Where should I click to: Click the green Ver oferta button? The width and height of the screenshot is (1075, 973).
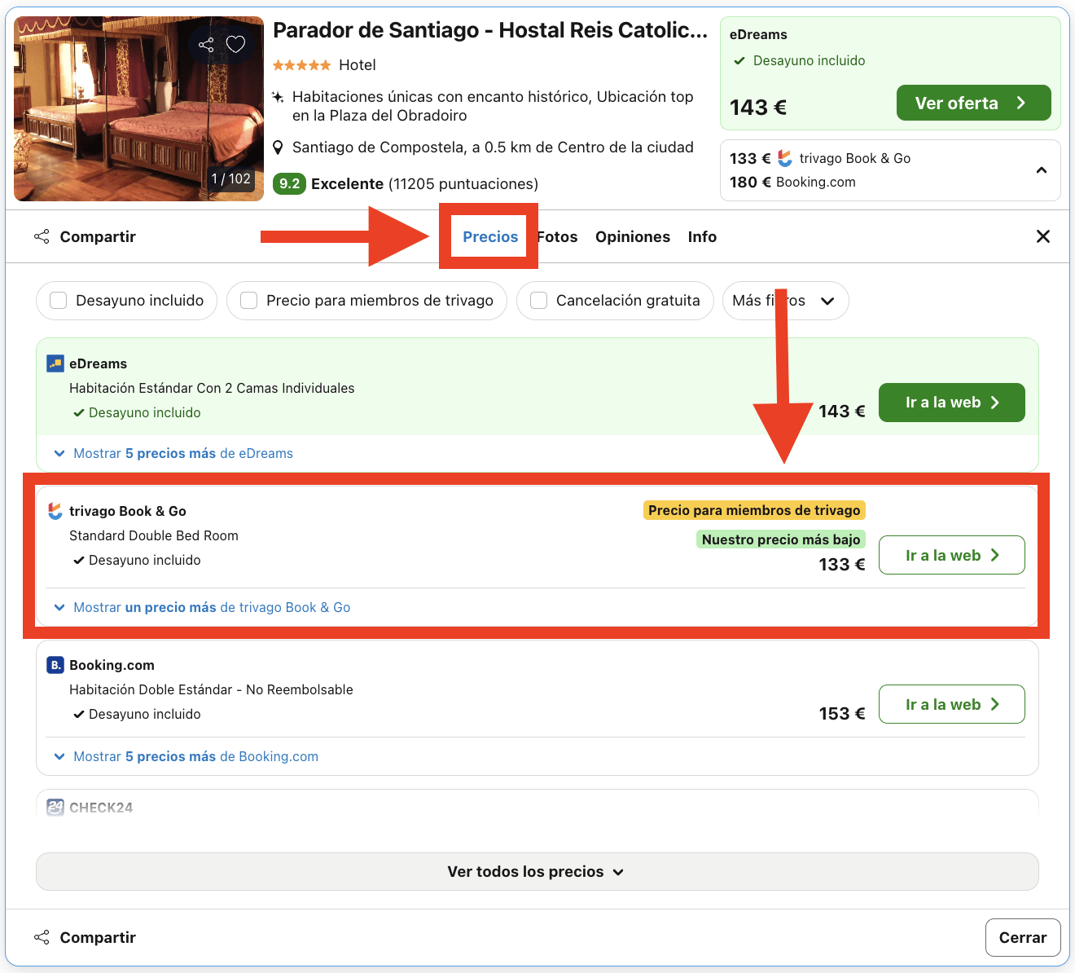(973, 103)
